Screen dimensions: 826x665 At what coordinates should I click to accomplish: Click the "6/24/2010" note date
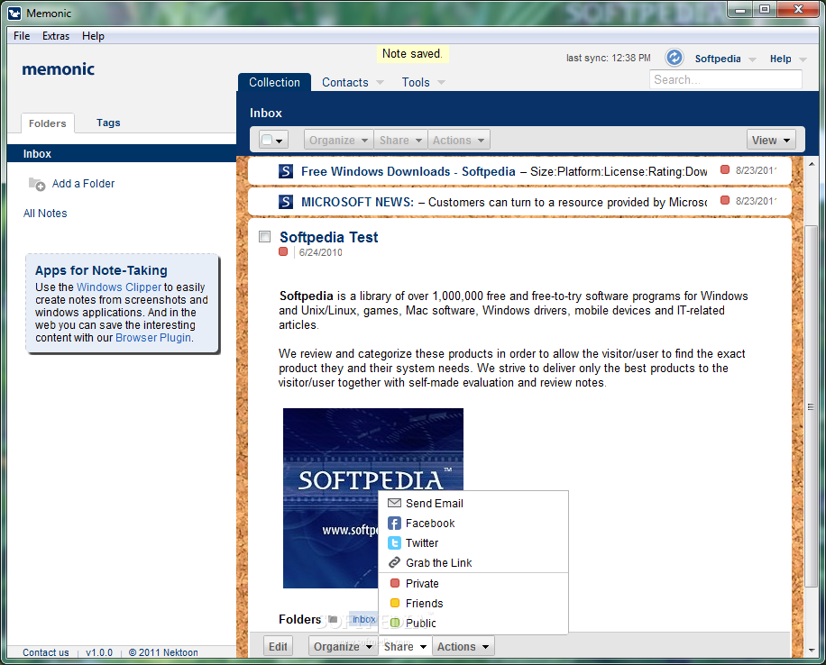pos(320,252)
